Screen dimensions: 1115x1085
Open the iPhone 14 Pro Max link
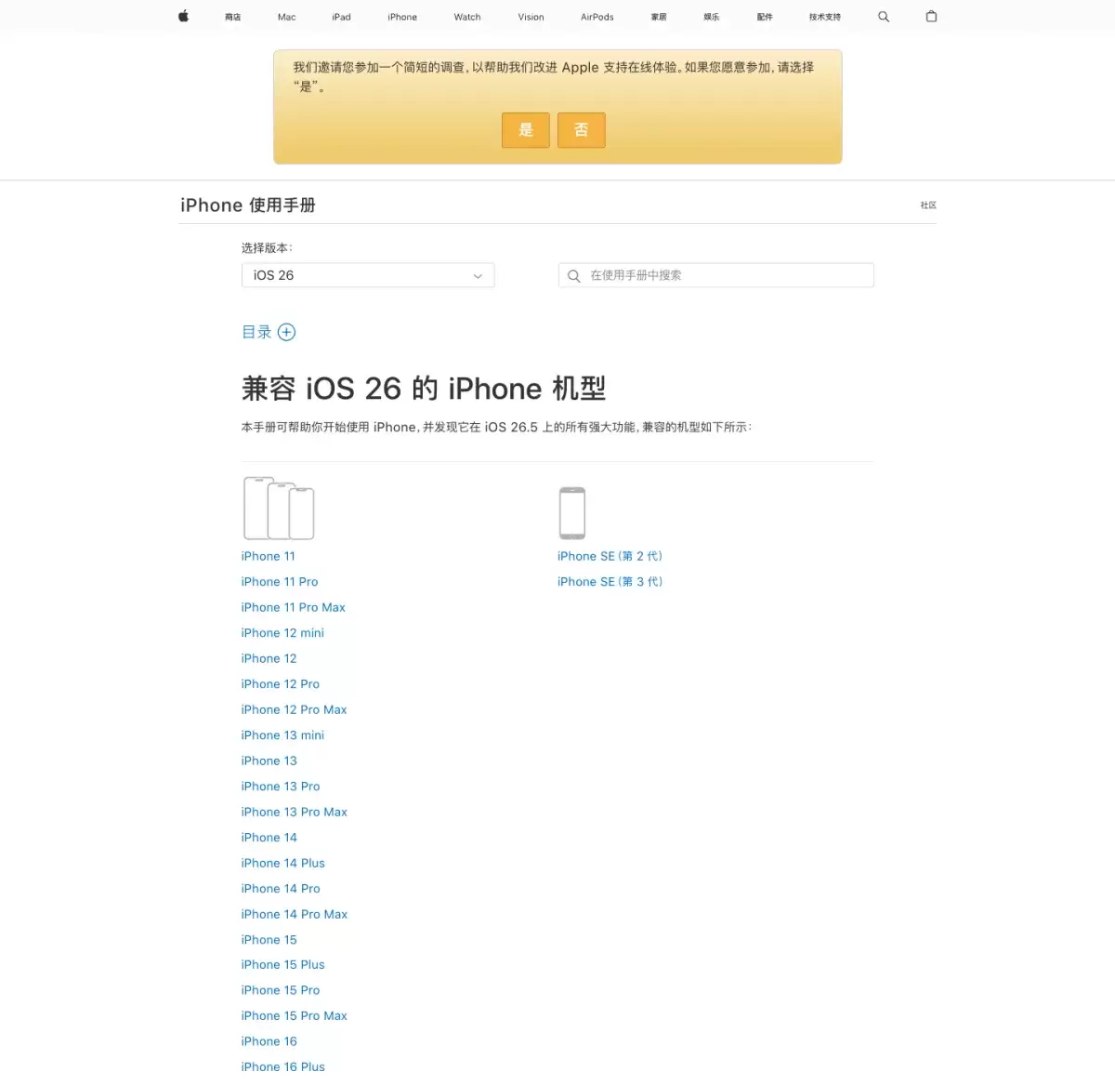pos(295,914)
